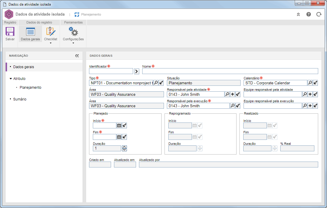Image resolution: width=327 pixels, height=208 pixels.
Task: Click the Registro ribbon group label
Action: [10, 22]
